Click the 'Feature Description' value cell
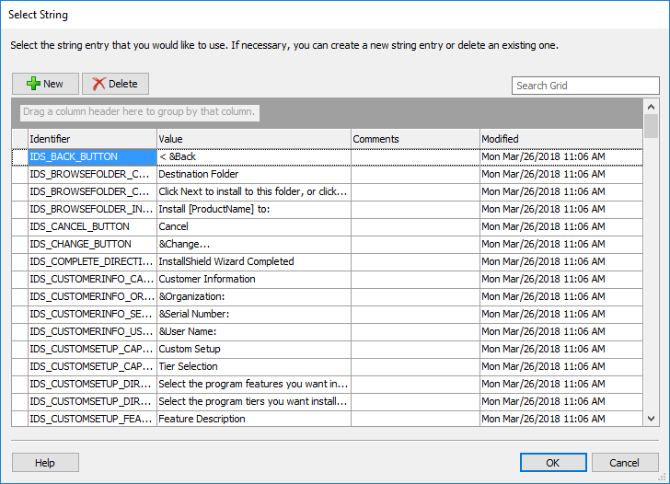Screen dimensions: 670x484 [x=252, y=419]
